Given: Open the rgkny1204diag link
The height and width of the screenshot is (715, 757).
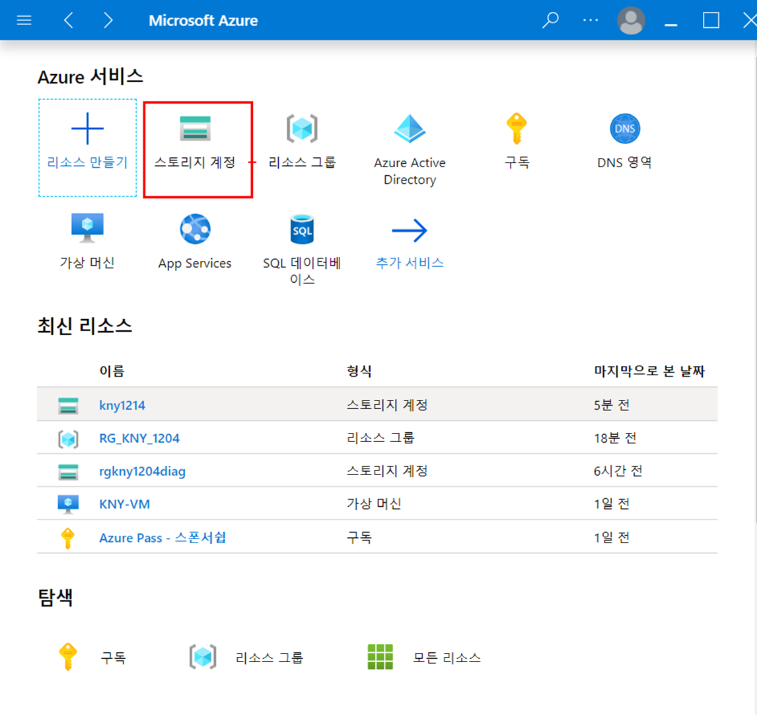Looking at the screenshot, I should coord(142,472).
